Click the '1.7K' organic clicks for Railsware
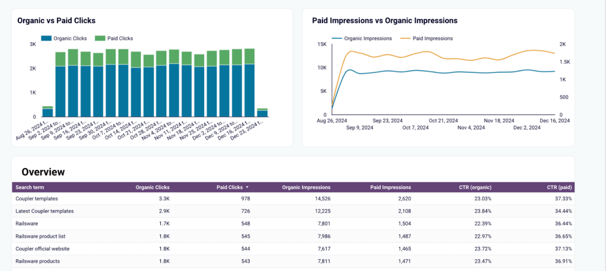 [165, 224]
